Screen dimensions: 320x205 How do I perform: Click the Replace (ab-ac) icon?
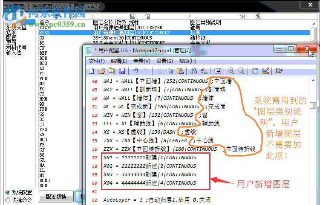pos(204,71)
